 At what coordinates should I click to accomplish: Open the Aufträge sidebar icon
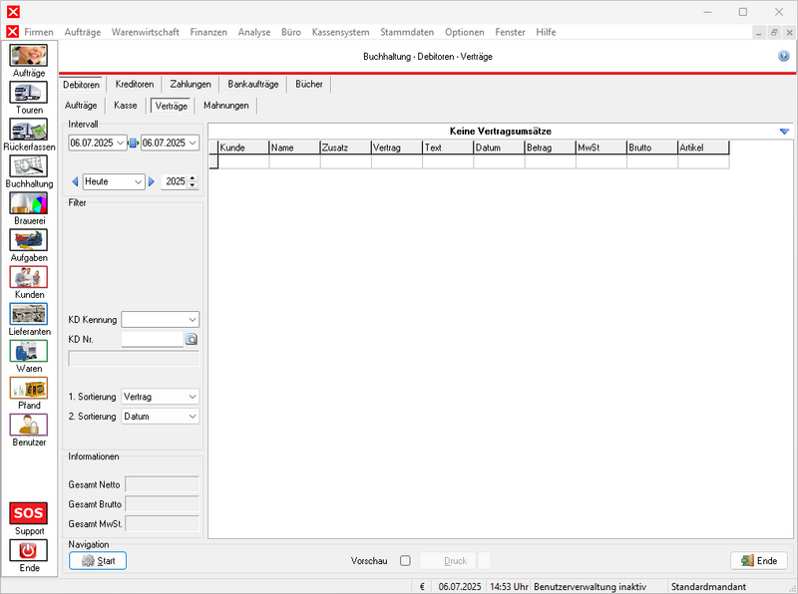[28, 56]
